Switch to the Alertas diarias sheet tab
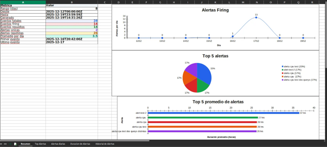Screen dimensions: 327x147 click(x=58, y=144)
